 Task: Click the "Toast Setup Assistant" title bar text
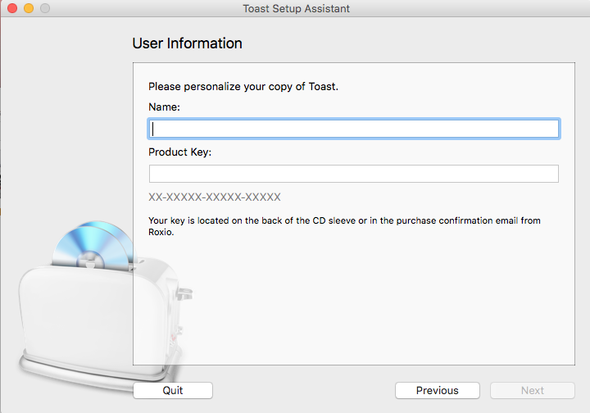point(297,8)
